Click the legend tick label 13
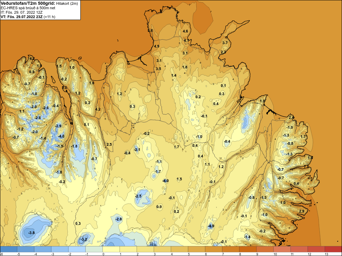The image size is (342, 256). (327, 254)
